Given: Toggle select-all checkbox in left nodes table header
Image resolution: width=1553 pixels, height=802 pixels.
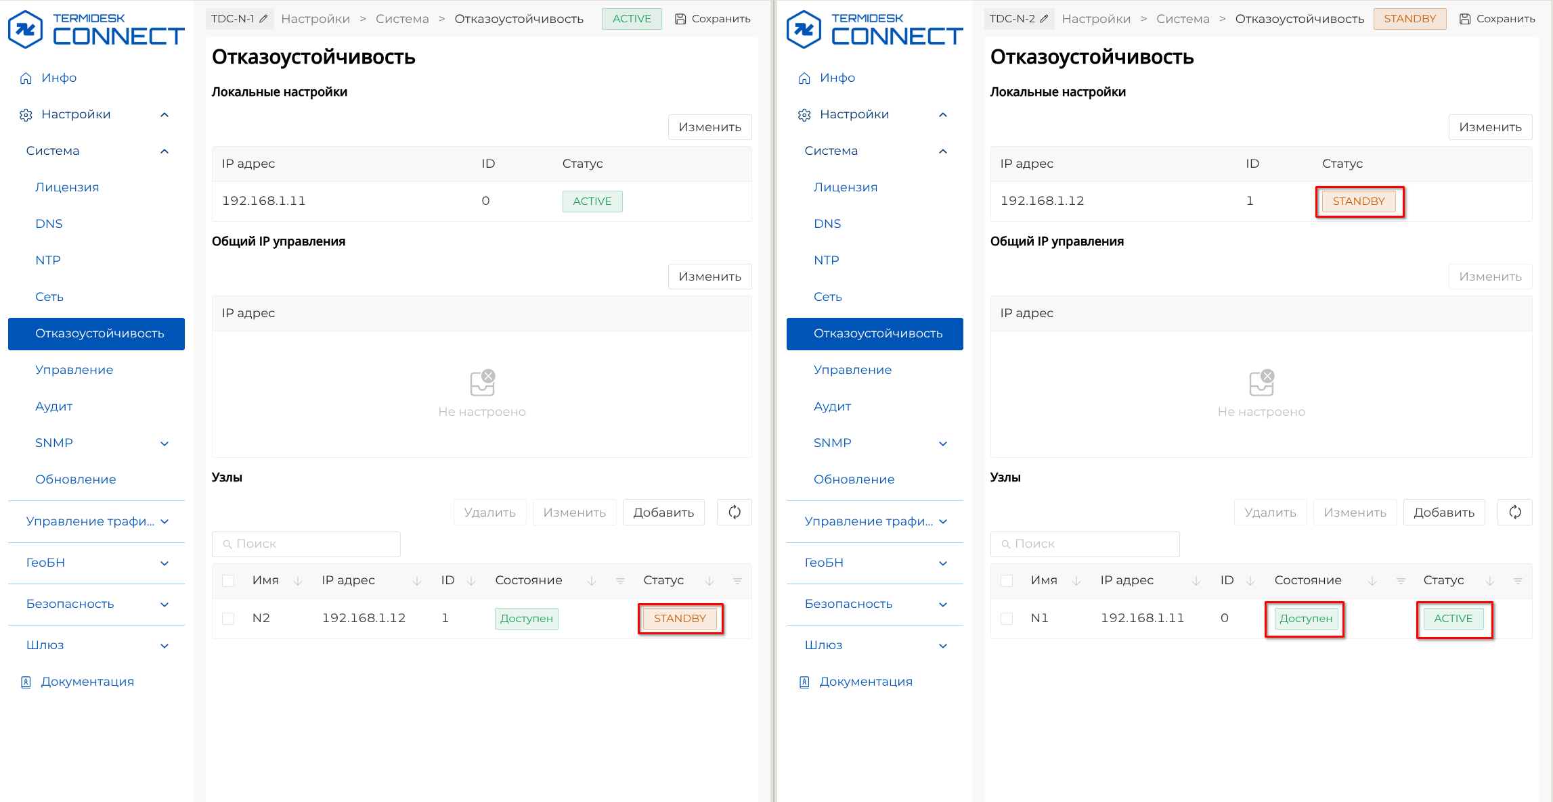Looking at the screenshot, I should coord(228,581).
